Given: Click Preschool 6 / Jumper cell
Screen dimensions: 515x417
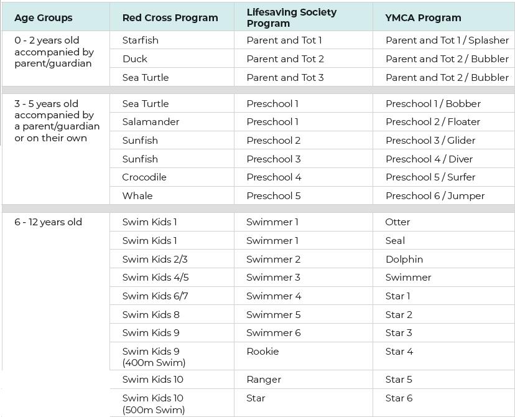Looking at the screenshot, I should click(x=435, y=196).
